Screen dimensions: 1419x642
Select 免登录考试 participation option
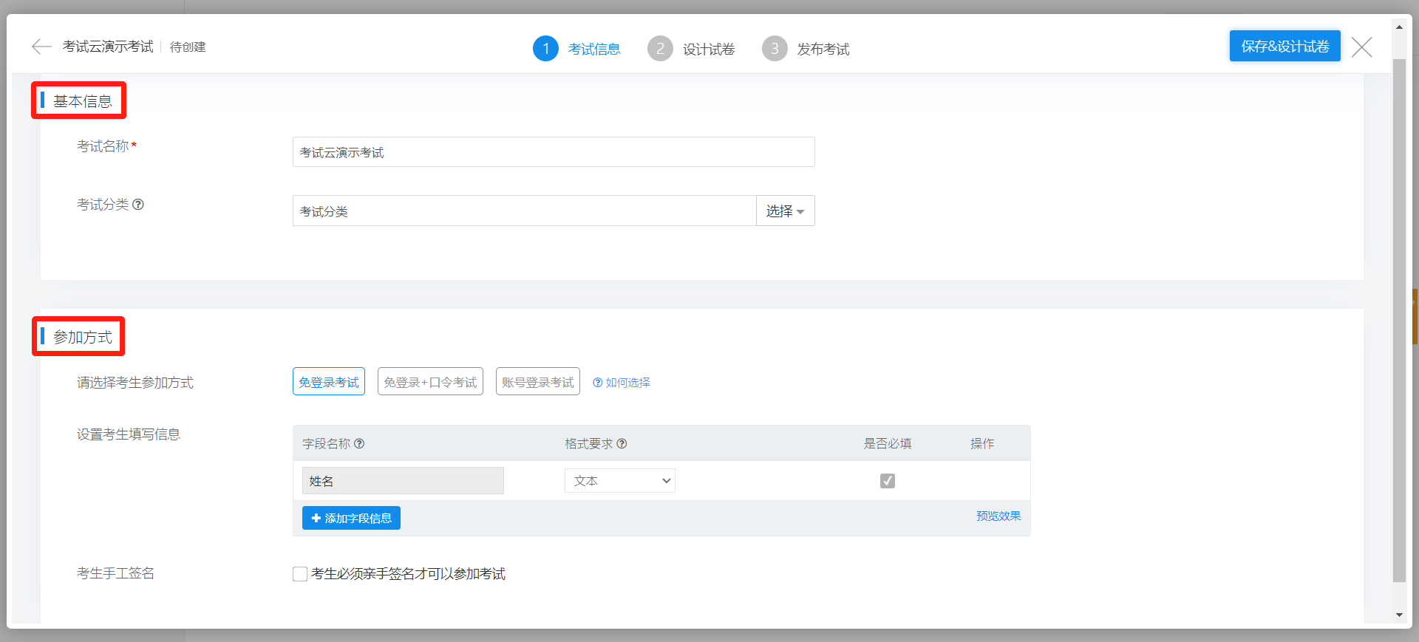(329, 382)
